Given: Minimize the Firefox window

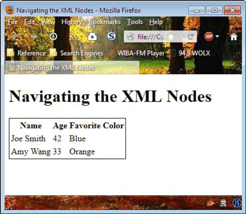Looking at the screenshot, I should click(x=197, y=11).
